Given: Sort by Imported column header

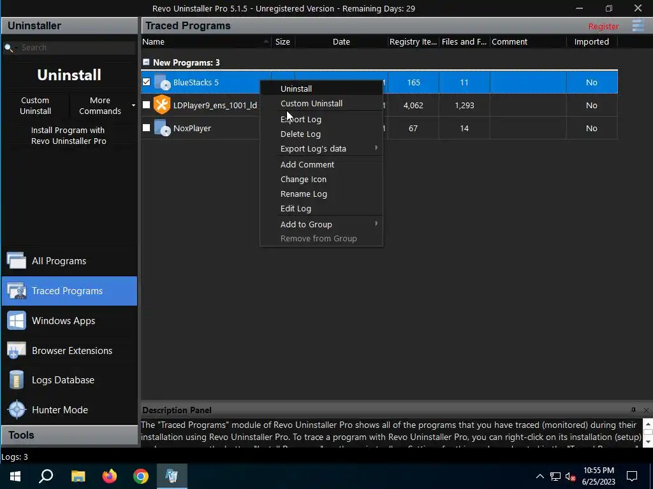Looking at the screenshot, I should pyautogui.click(x=591, y=41).
